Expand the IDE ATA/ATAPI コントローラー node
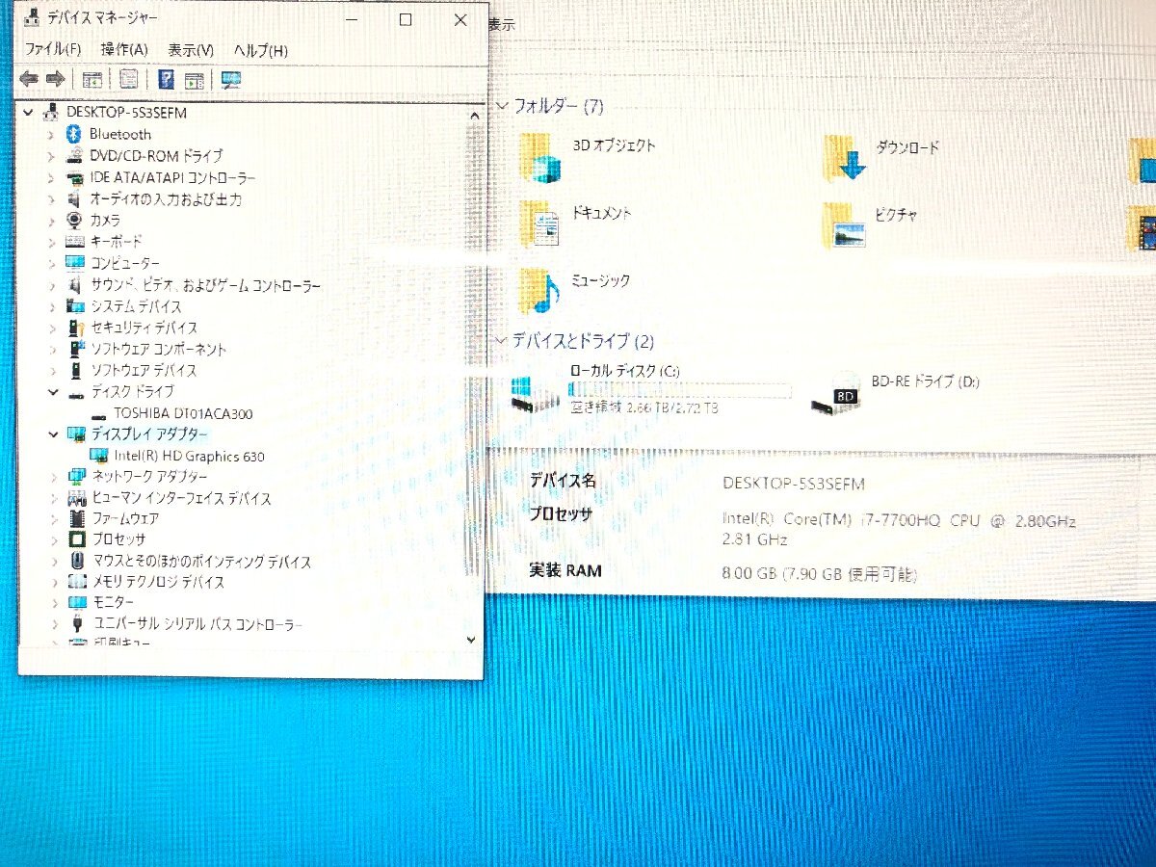This screenshot has width=1156, height=867. coord(52,177)
